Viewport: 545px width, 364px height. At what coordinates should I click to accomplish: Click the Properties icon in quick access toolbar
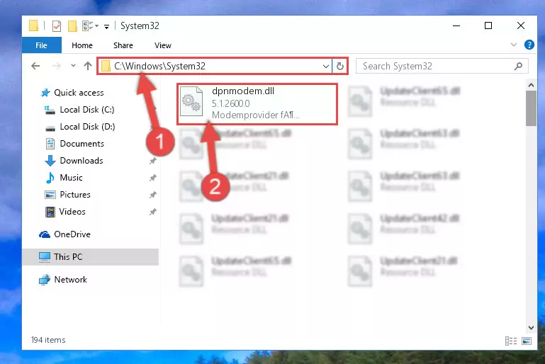56,26
